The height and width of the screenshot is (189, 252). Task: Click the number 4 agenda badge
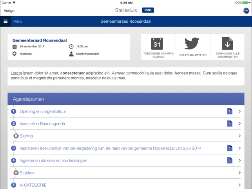(13, 160)
